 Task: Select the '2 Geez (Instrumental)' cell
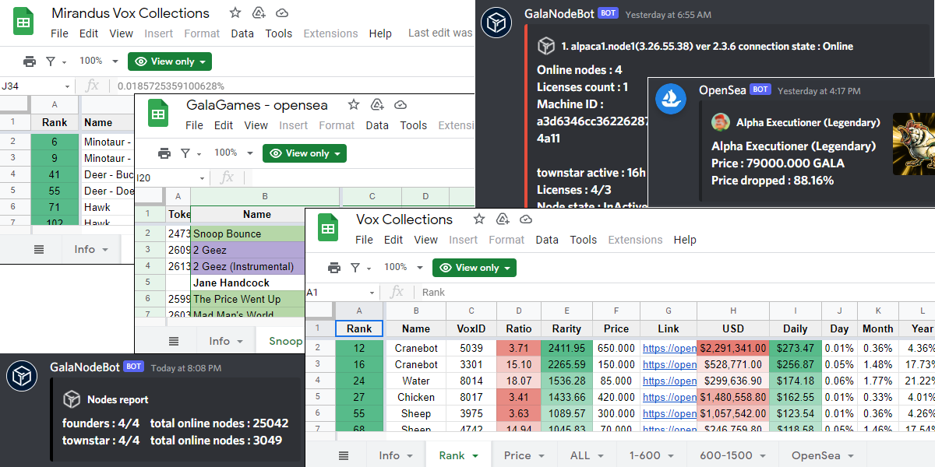point(248,266)
